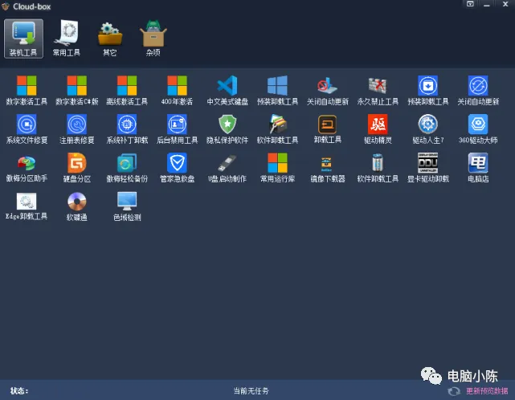Launch 系统文件修复
The image size is (515, 400).
(27, 129)
